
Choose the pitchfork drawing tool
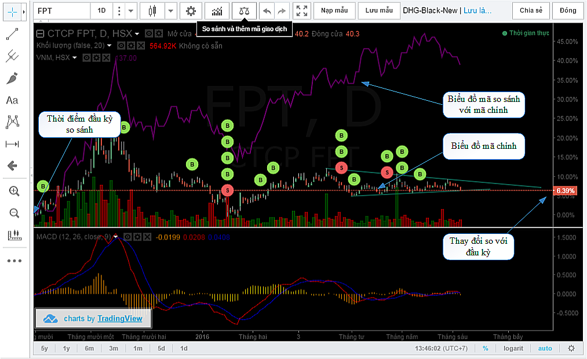click(x=12, y=57)
